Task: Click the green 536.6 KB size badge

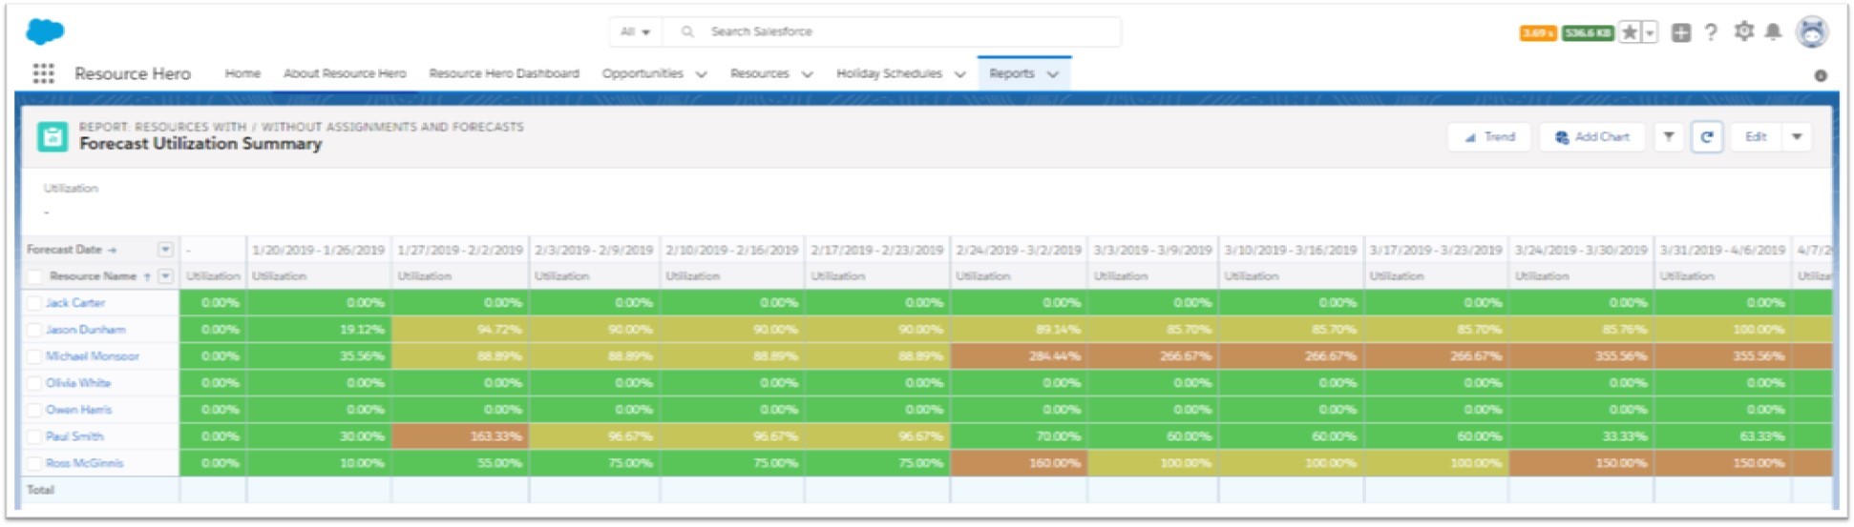Action: 1588,32
